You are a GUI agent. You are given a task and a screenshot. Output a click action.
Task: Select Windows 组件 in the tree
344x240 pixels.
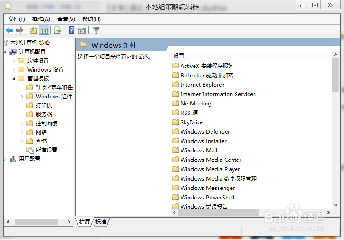54,97
